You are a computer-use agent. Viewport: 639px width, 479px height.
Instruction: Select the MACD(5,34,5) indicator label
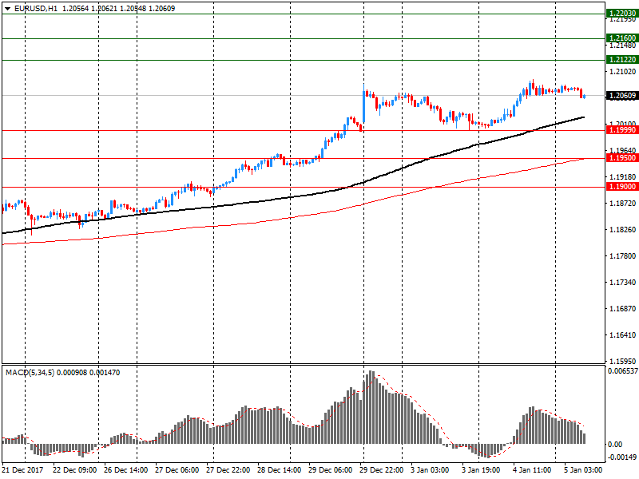click(30, 373)
